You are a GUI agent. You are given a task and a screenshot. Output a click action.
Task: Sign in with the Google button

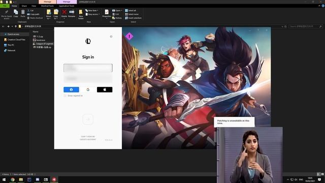click(x=88, y=89)
